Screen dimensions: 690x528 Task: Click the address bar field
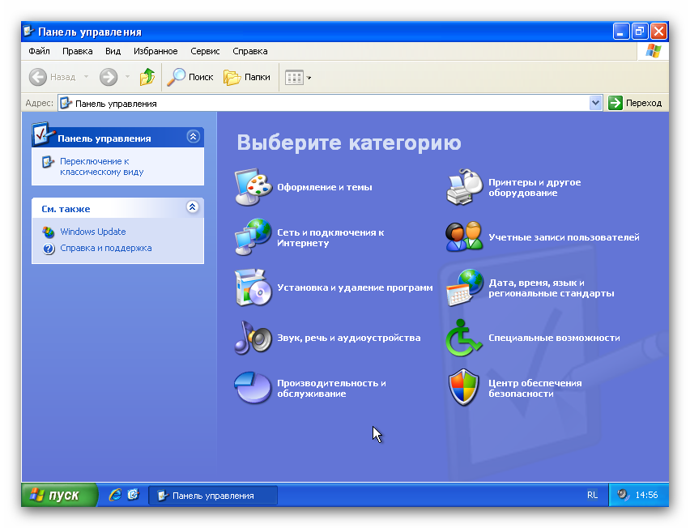[324, 103]
